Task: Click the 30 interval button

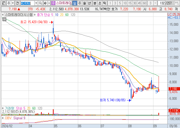Action: (135, 3)
